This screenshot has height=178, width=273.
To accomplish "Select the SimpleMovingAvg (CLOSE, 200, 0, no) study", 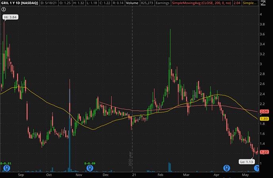I will [201, 3].
